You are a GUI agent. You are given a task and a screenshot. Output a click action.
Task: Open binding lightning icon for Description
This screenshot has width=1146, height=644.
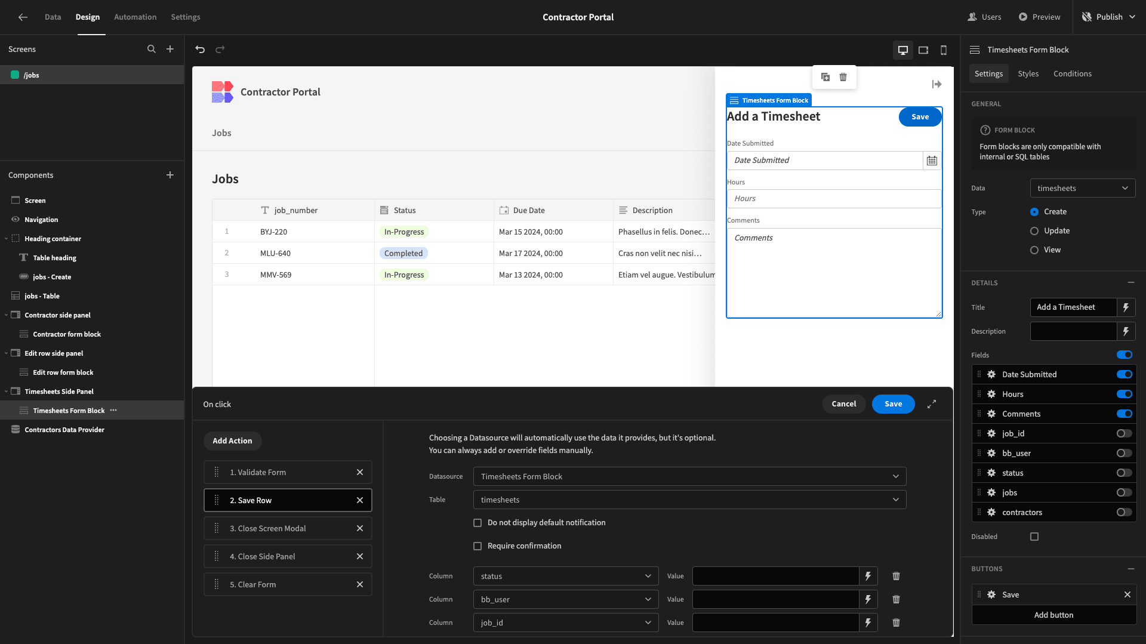pos(1126,331)
